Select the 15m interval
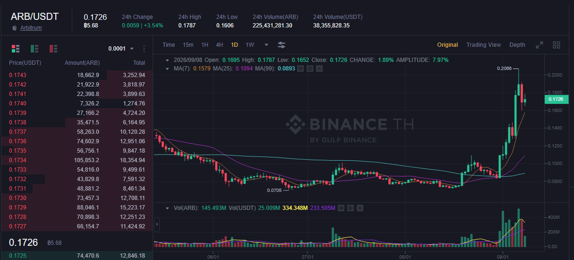This screenshot has width=574, height=260. 188,45
